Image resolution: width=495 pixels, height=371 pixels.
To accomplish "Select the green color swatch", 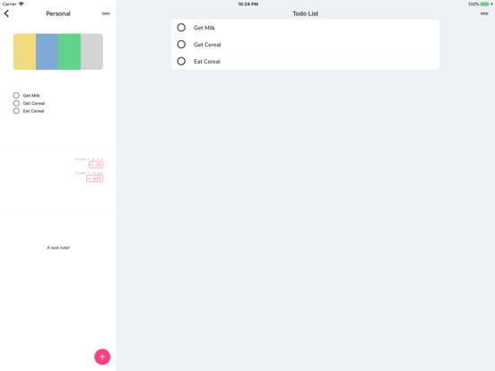I will tap(69, 51).
